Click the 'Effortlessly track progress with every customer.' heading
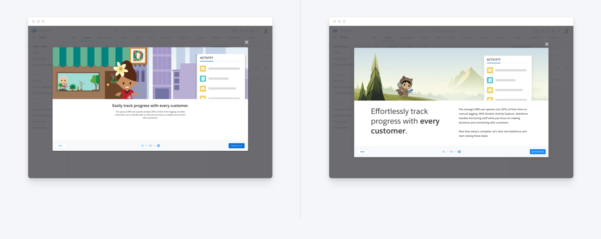The height and width of the screenshot is (239, 601). (405, 121)
